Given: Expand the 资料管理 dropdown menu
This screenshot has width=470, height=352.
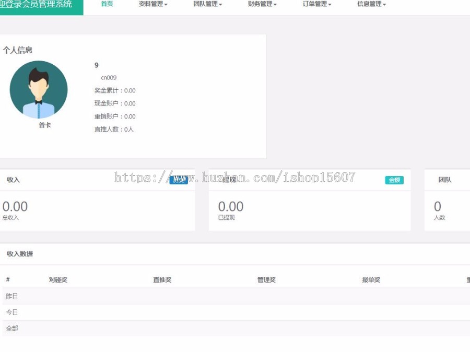Looking at the screenshot, I should tap(153, 4).
